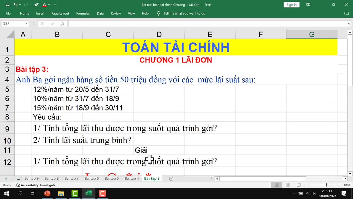
Task: Click the 'Giải' cell in row 11
Action: click(159, 150)
